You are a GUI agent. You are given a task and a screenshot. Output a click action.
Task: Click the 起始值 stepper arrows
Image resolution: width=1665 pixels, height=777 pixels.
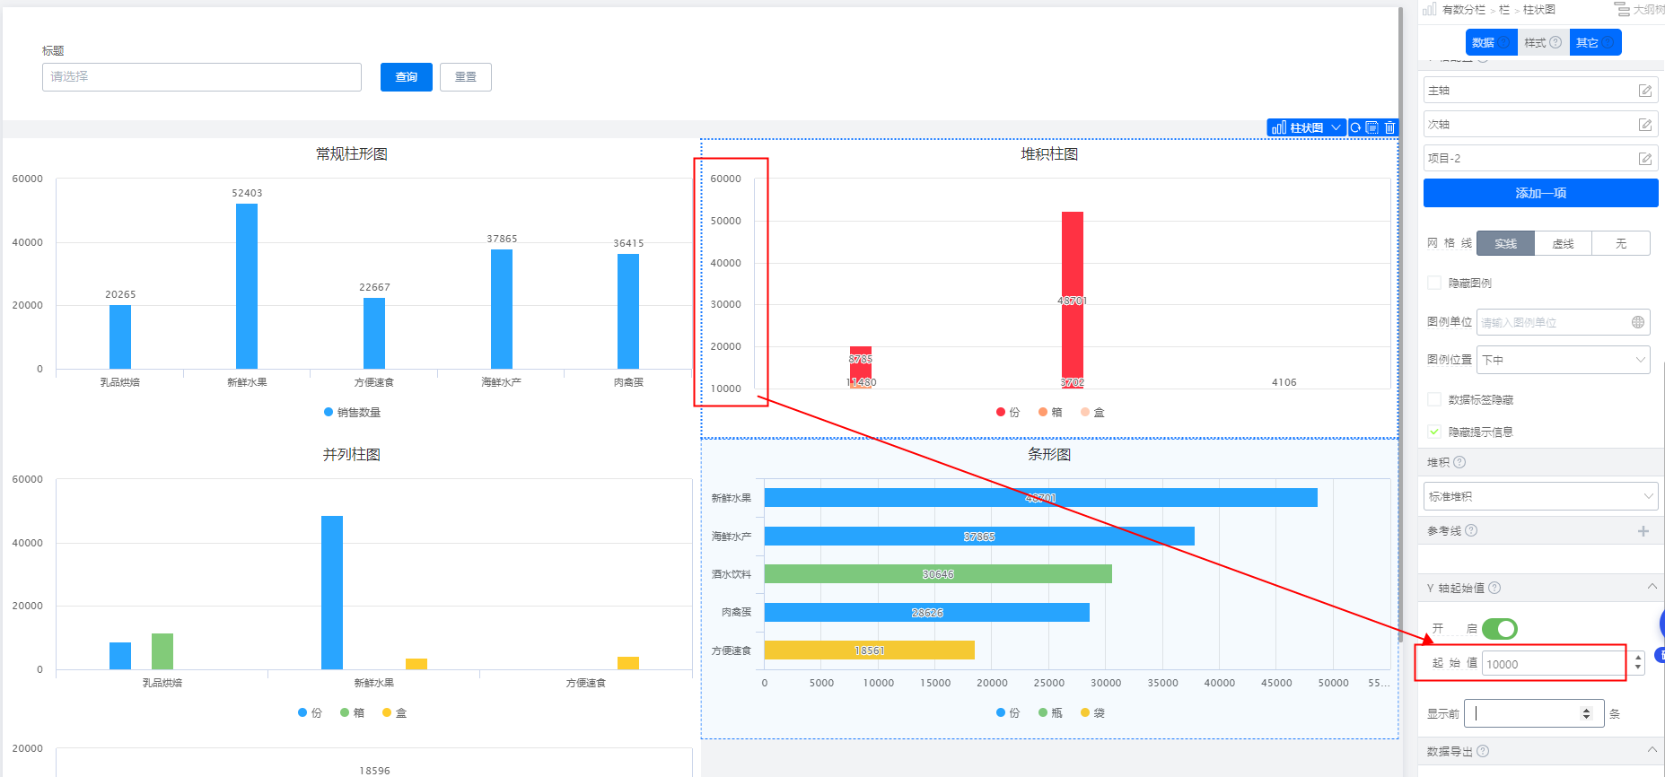pyautogui.click(x=1638, y=663)
